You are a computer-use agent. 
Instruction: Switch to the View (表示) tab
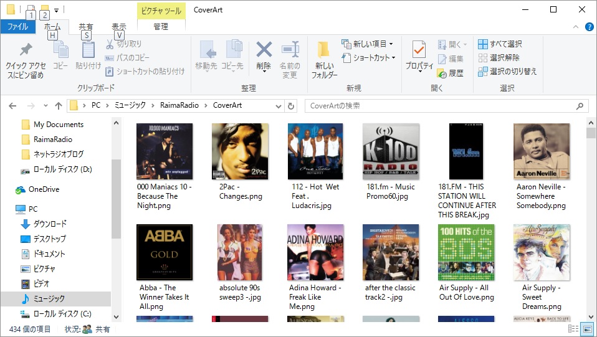click(119, 27)
